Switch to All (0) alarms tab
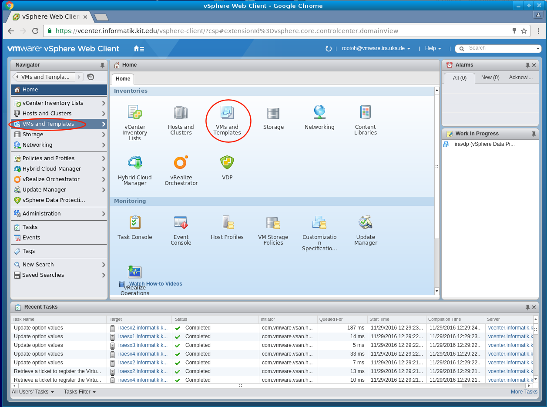The width and height of the screenshot is (547, 407). (x=460, y=78)
